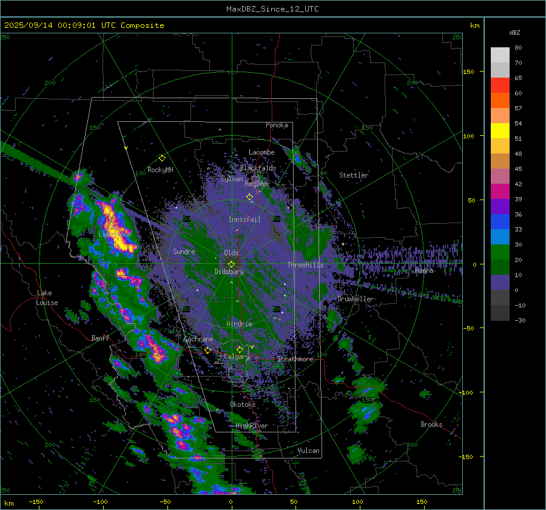Click the Sundre label
The height and width of the screenshot is (510, 546).
coord(184,251)
